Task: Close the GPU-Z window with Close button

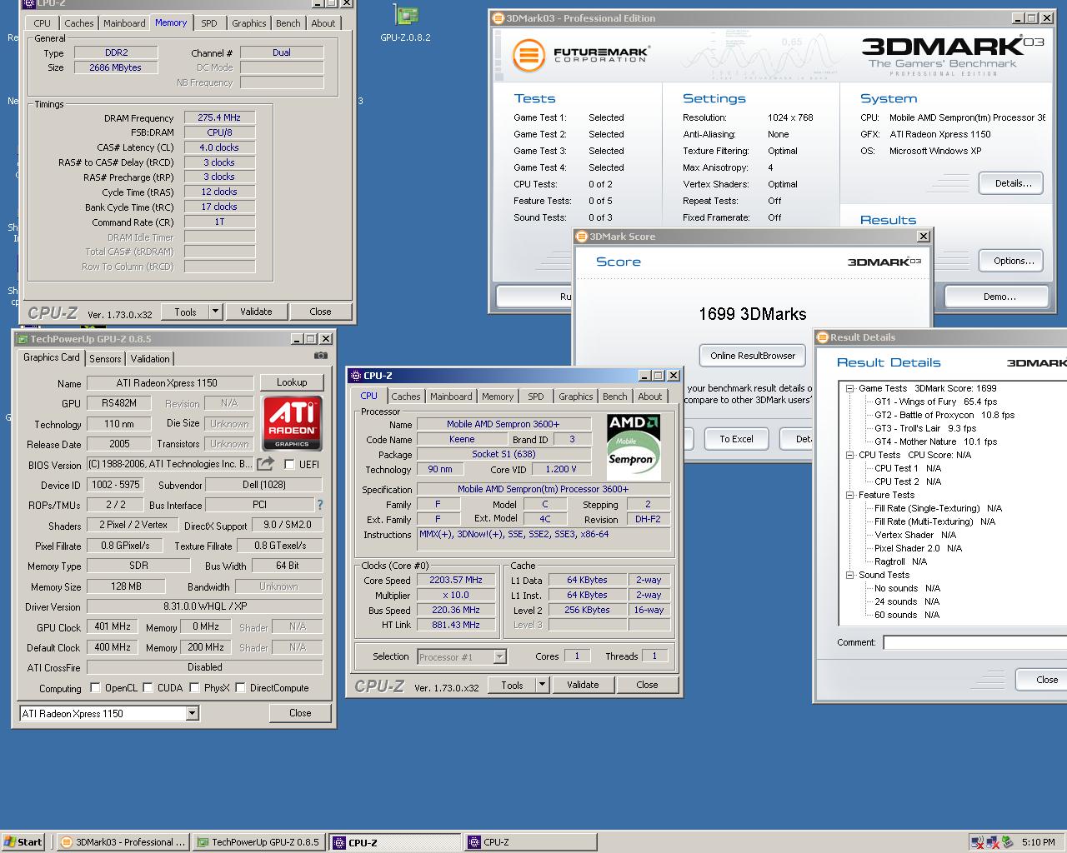Action: [x=300, y=713]
